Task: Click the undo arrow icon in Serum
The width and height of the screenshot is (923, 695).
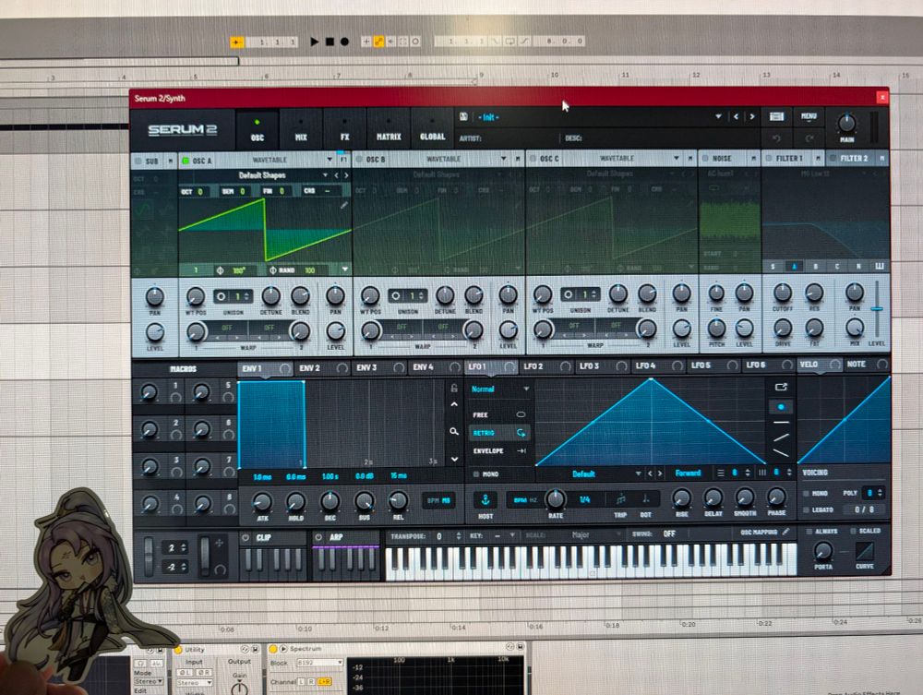Action: pyautogui.click(x=776, y=138)
